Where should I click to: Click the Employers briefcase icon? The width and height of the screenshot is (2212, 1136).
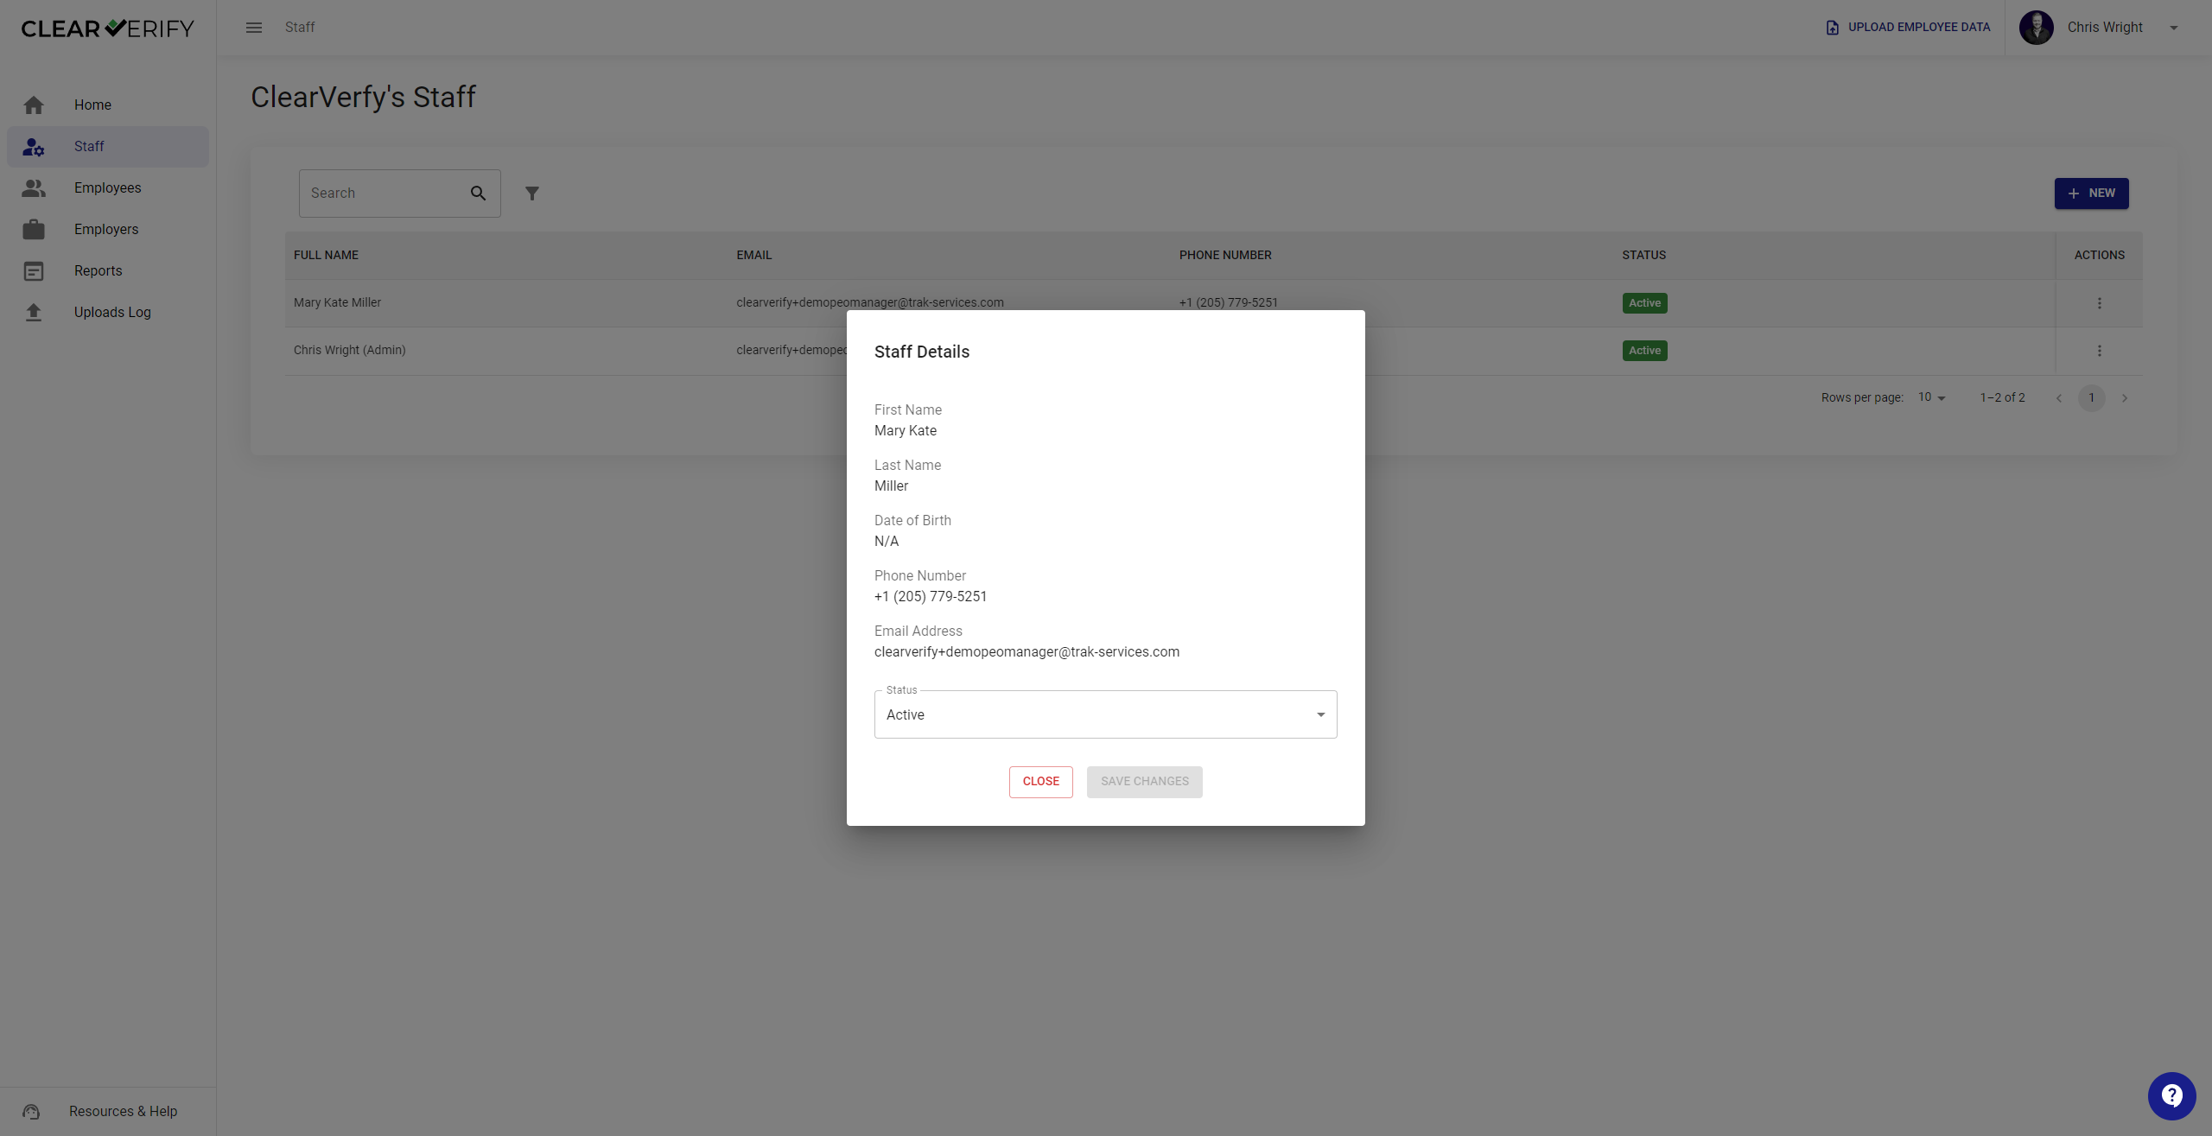tap(34, 230)
